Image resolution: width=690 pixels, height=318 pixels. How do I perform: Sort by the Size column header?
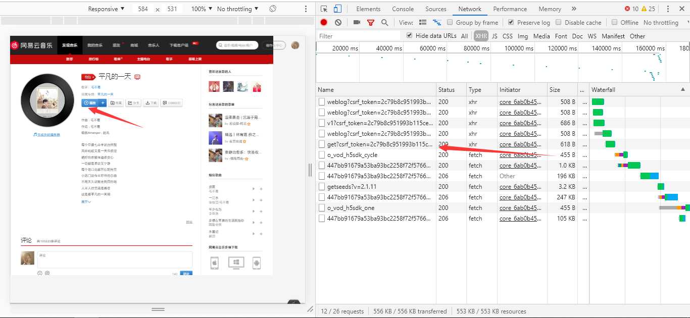click(562, 90)
